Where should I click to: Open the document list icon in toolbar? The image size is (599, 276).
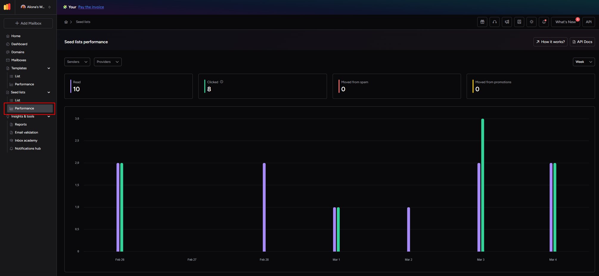[x=519, y=22]
